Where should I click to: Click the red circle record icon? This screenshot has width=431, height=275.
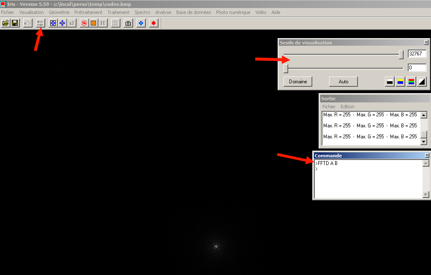pos(153,23)
